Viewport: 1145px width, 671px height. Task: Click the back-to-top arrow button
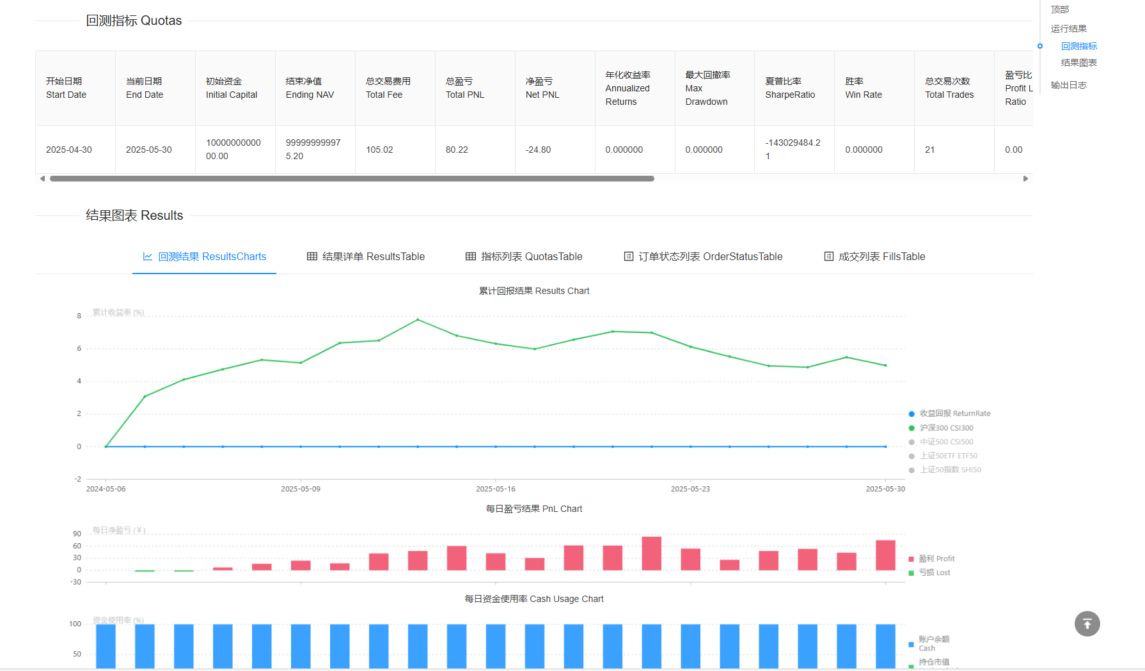[x=1087, y=624]
